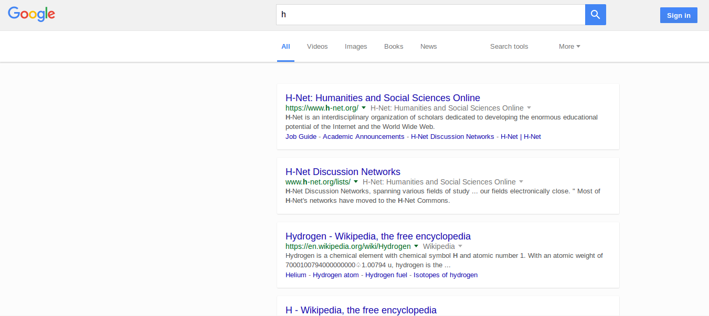Open the Helium sitelink
The image size is (709, 316).
[x=296, y=275]
